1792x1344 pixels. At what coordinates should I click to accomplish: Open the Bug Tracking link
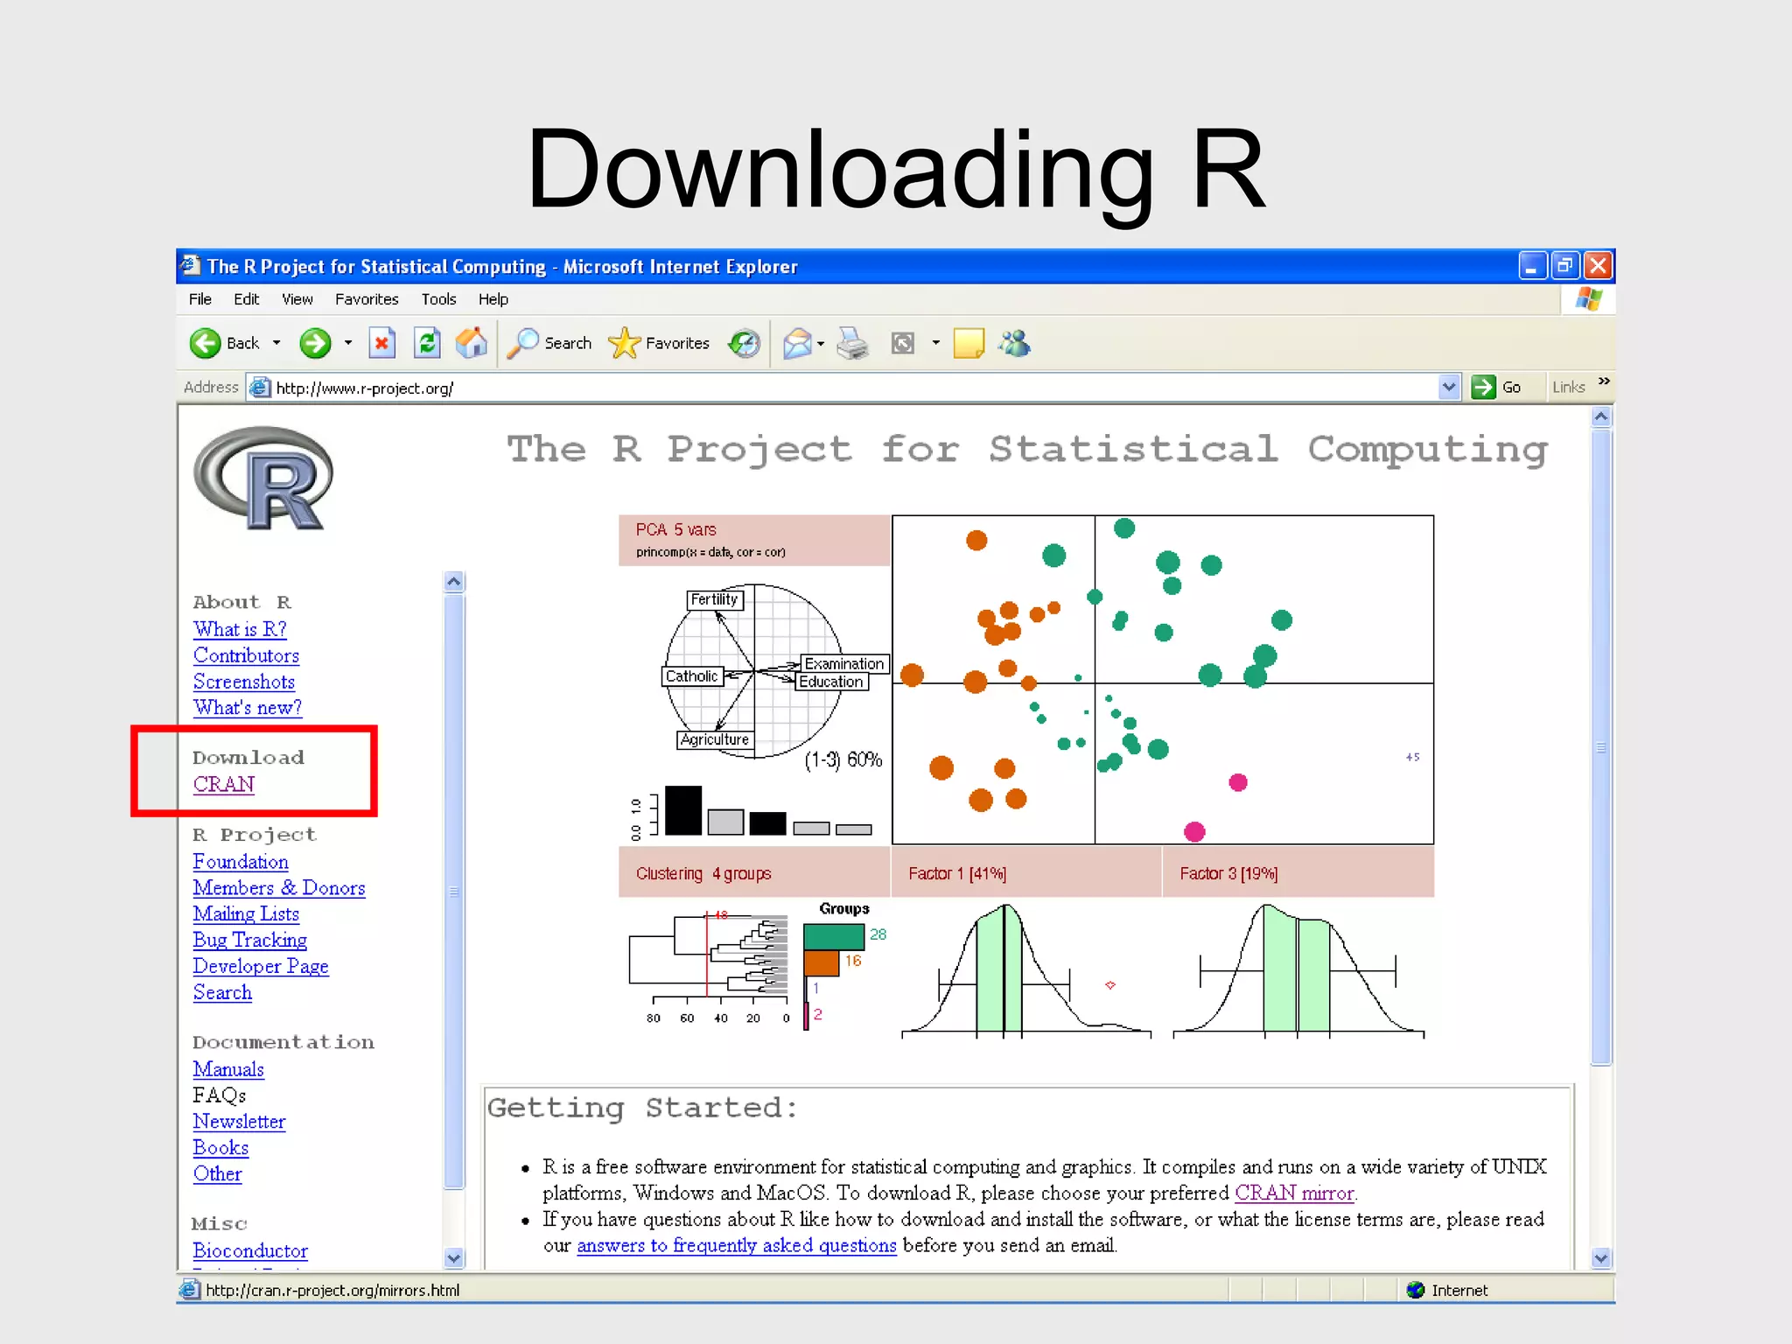pos(249,940)
